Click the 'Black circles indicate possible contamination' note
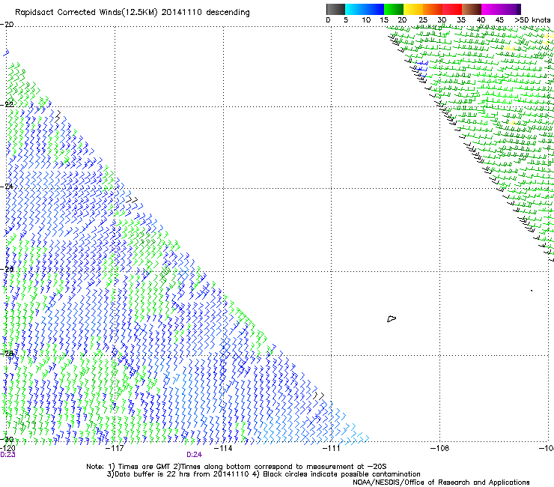This screenshot has height=487, width=554. pyautogui.click(x=341, y=474)
